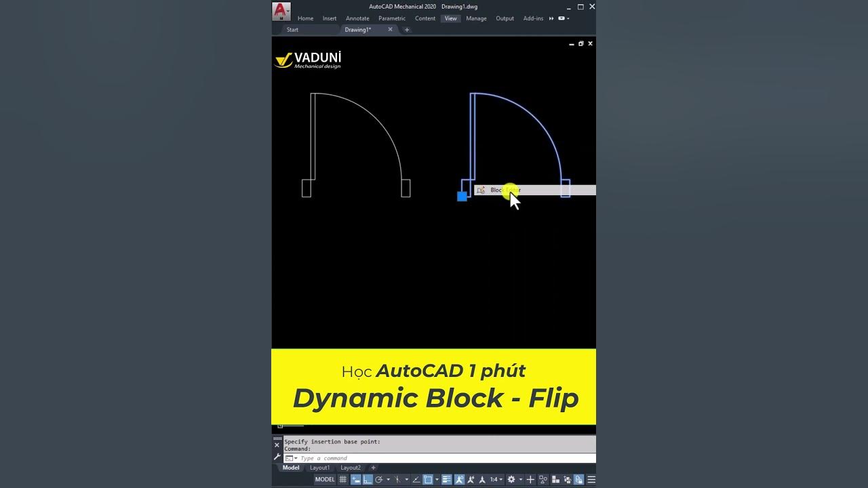
Task: Open the 1:4 annotation scale dropdown
Action: (496, 479)
